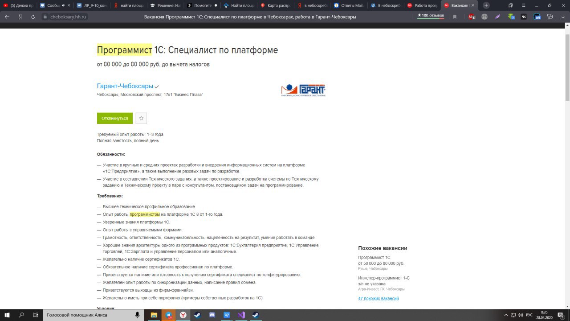Open Telegram from the taskbar

tap(169, 315)
